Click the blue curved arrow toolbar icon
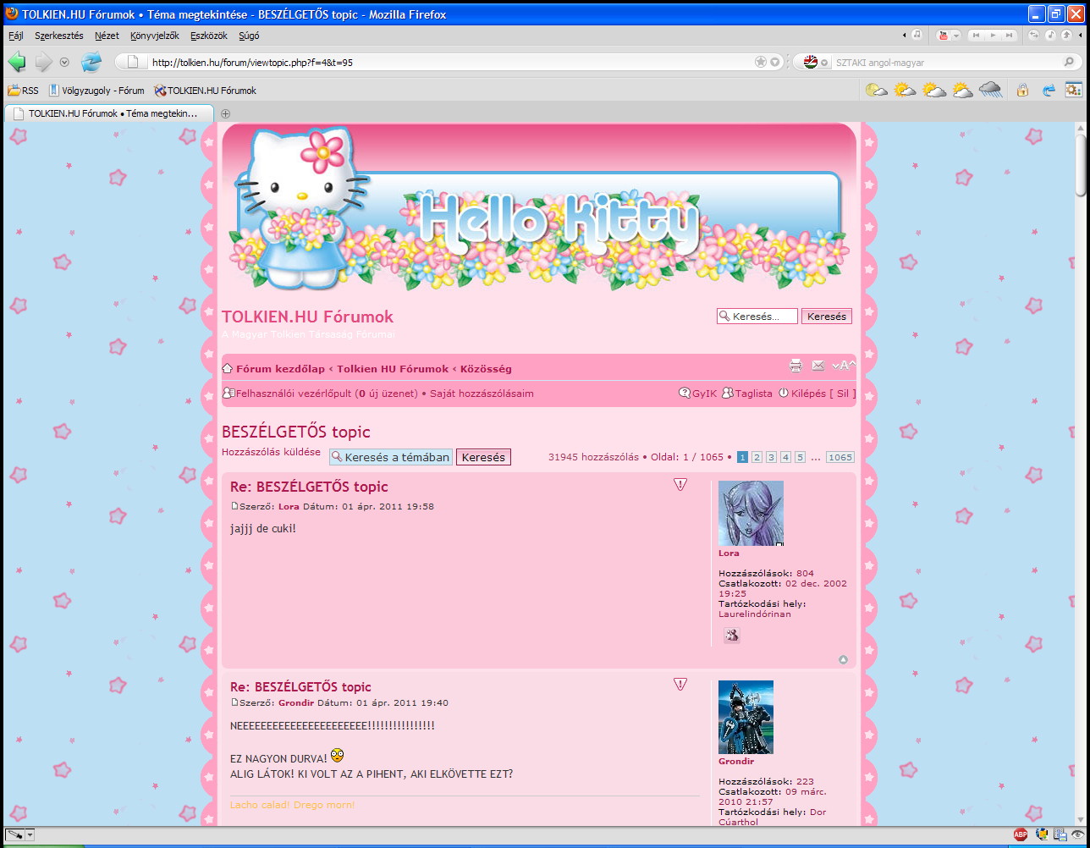The image size is (1090, 848). 1049,90
